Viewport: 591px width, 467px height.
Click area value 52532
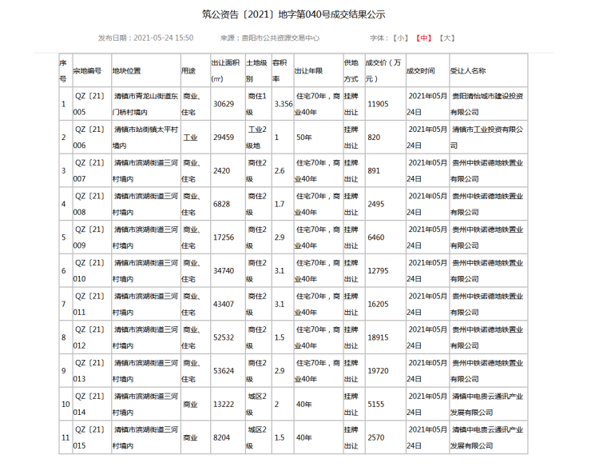(x=224, y=337)
